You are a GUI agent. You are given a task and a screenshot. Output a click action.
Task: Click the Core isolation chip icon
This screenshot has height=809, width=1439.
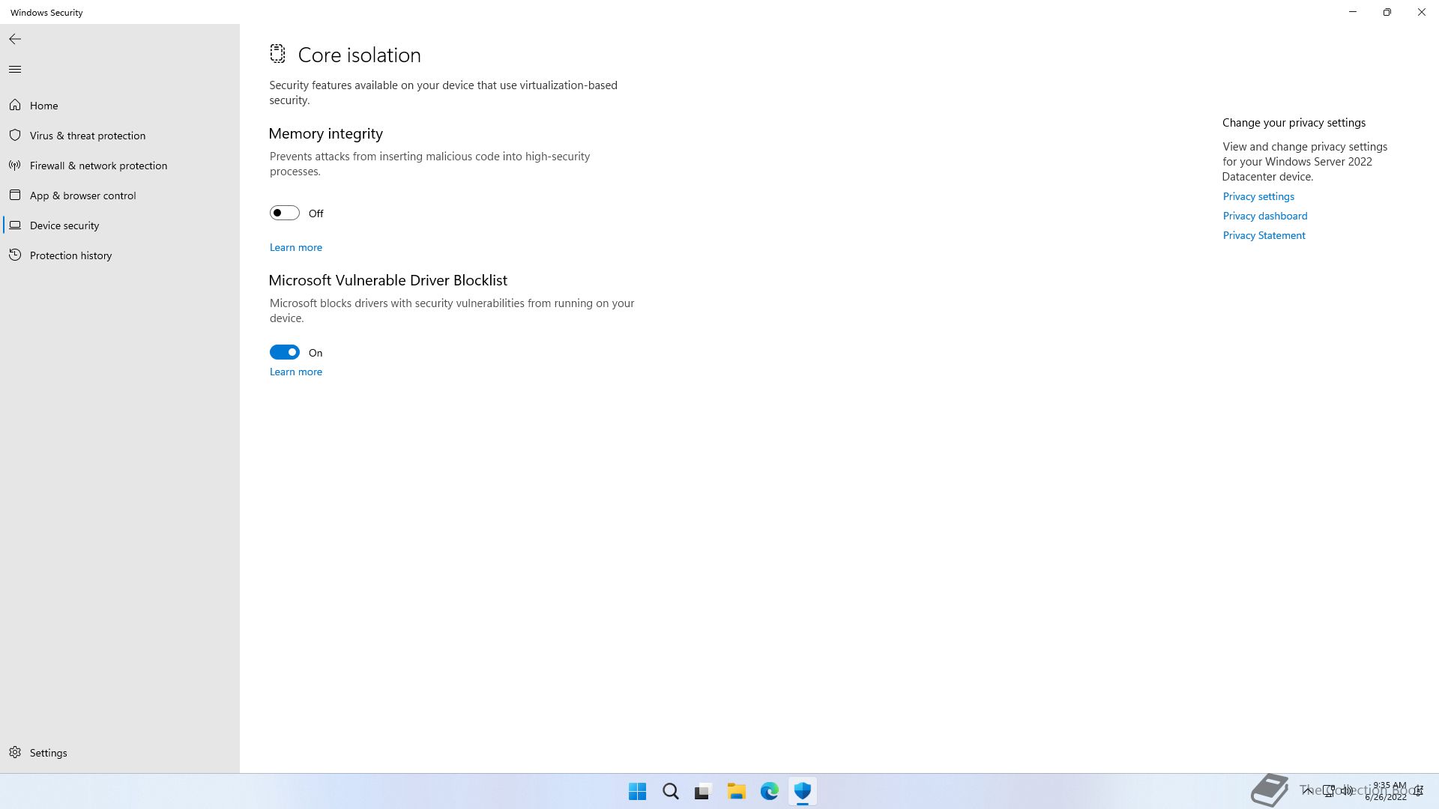277,54
